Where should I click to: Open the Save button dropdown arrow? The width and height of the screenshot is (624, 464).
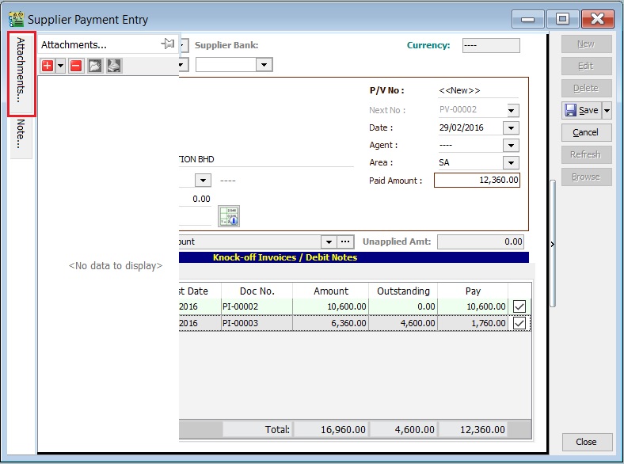coord(607,110)
